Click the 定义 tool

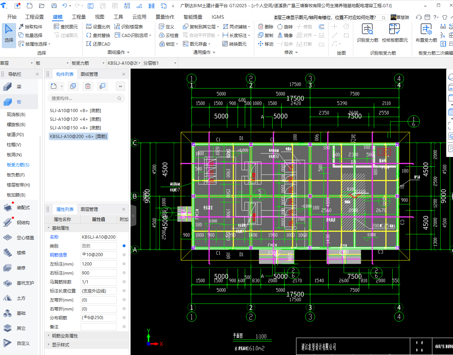click(166, 27)
